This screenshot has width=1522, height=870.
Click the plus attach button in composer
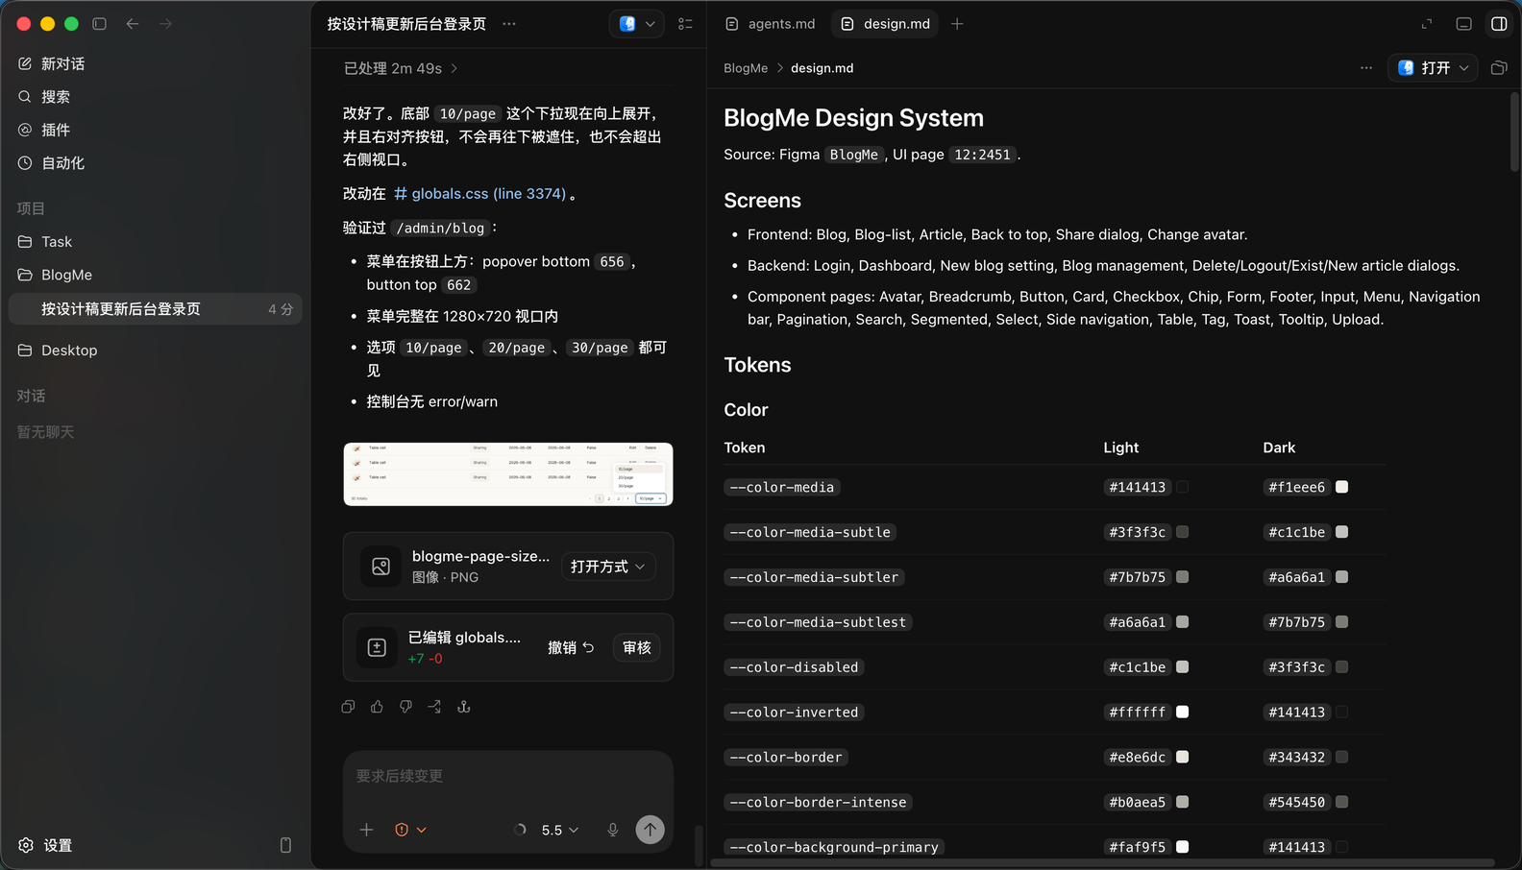[366, 830]
